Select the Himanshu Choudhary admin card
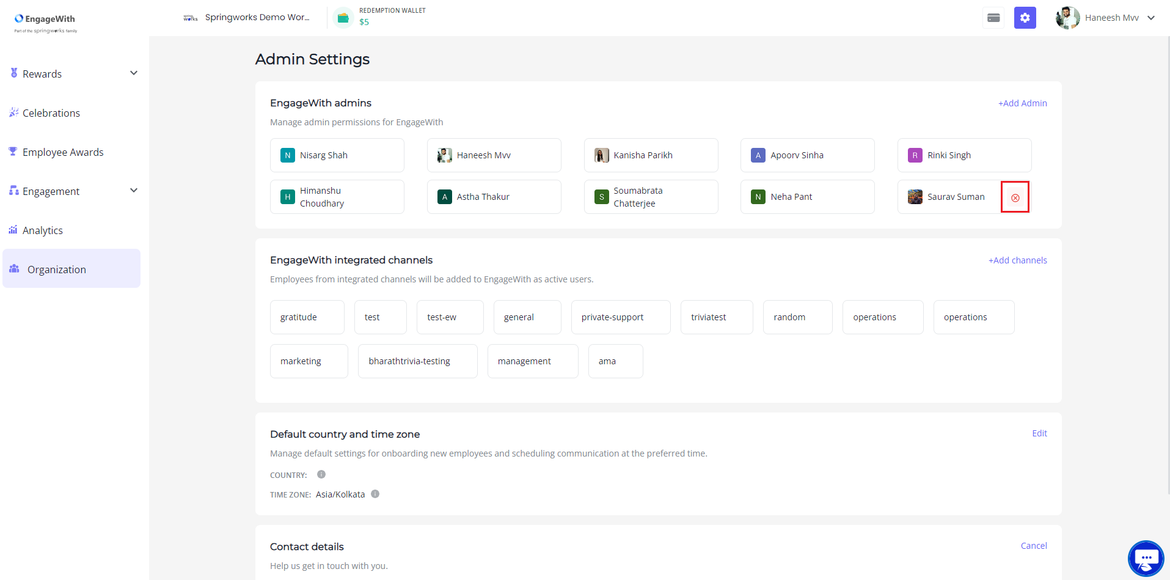The height and width of the screenshot is (580, 1170). click(x=337, y=197)
